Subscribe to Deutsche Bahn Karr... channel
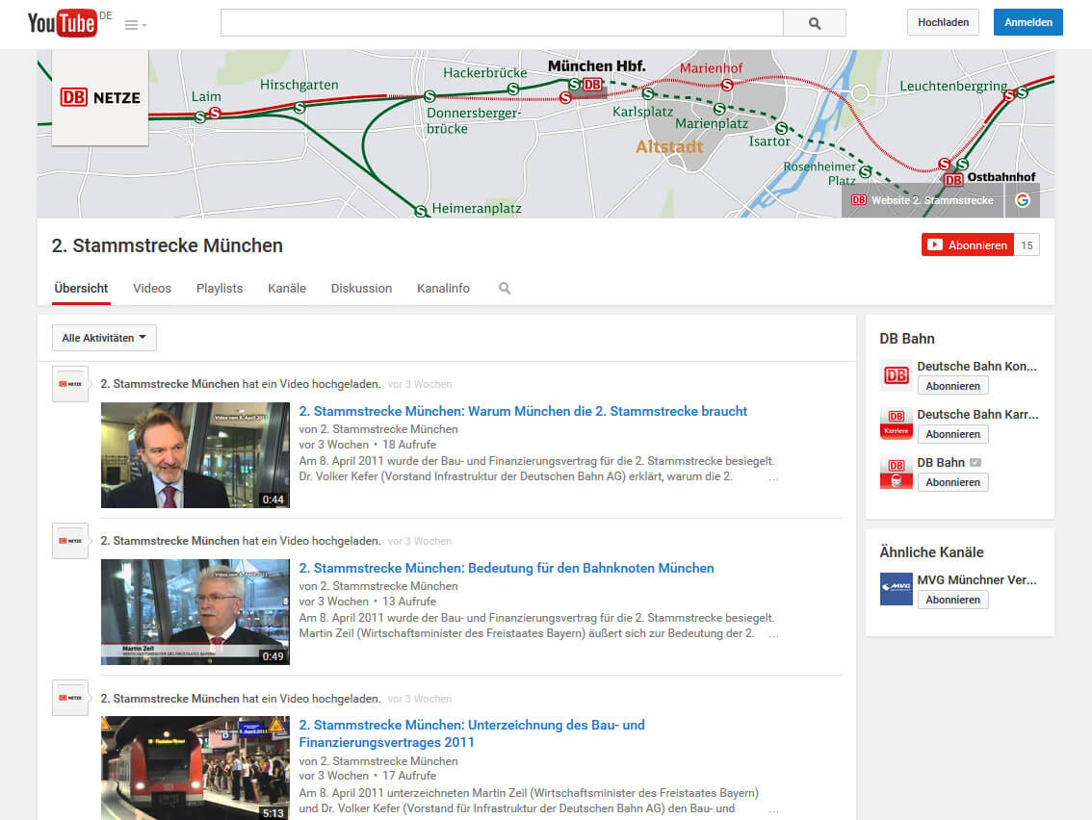The width and height of the screenshot is (1092, 820). pyautogui.click(x=952, y=434)
